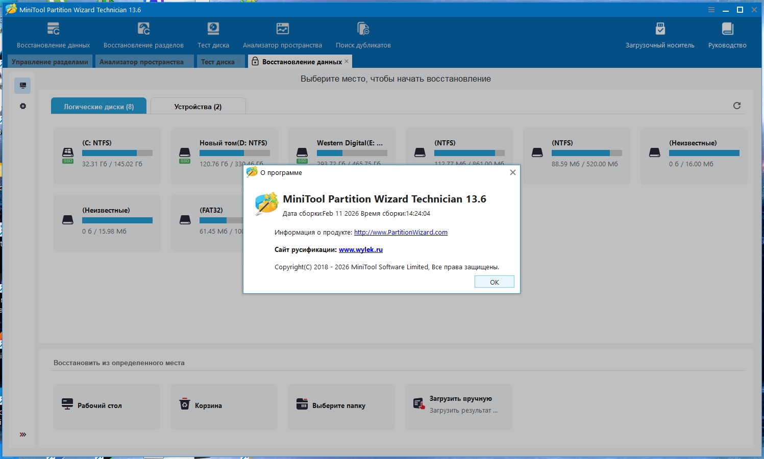Click the 16.00 Мб unknown partition icon
The height and width of the screenshot is (459, 764).
click(655, 152)
